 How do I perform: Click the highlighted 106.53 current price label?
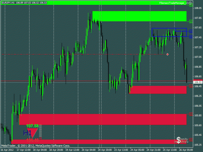click(x=198, y=82)
